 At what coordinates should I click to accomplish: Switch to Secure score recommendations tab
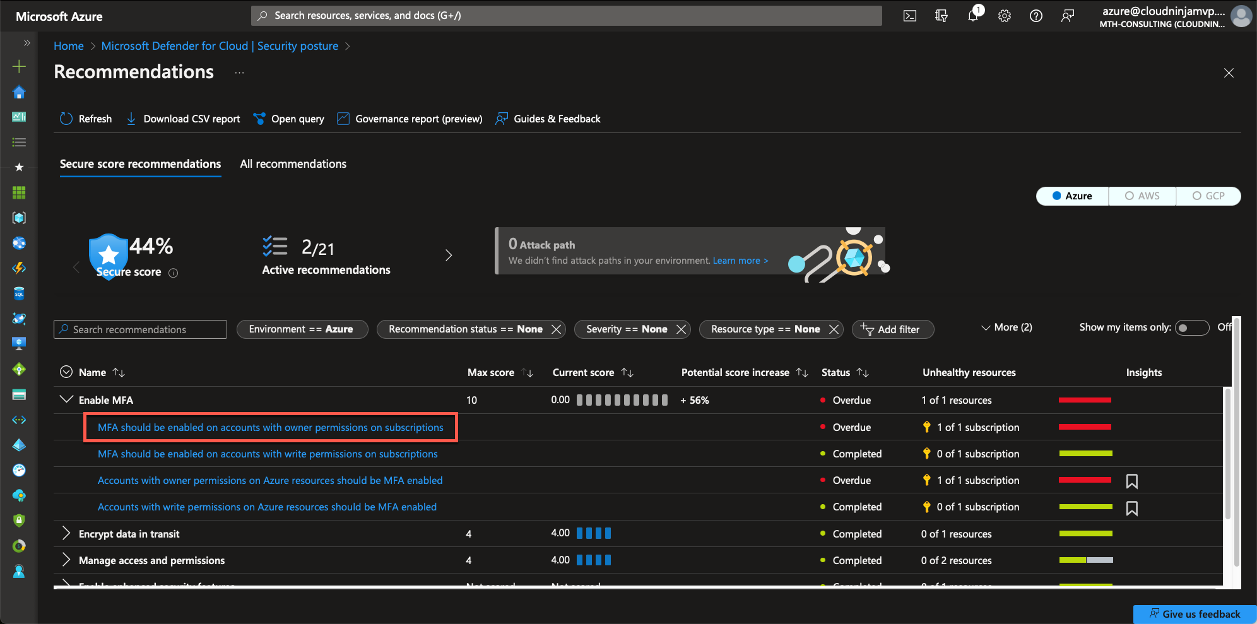click(x=140, y=164)
